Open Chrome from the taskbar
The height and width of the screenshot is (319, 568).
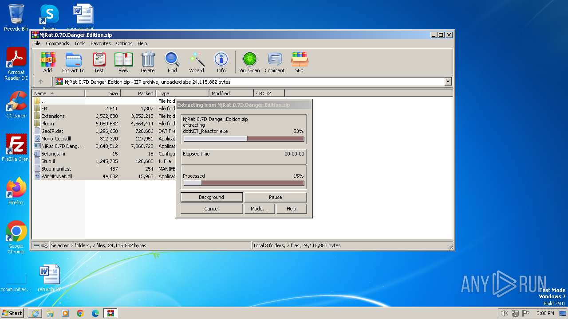coord(80,313)
